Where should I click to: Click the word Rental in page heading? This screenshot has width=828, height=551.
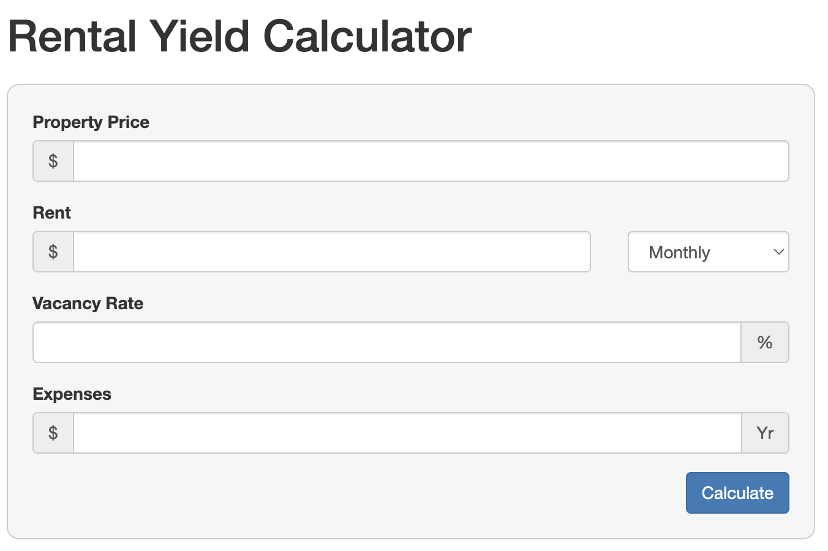(72, 37)
